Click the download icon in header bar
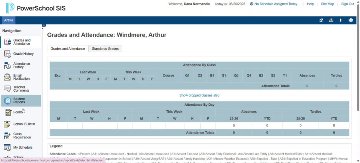 (331, 20)
